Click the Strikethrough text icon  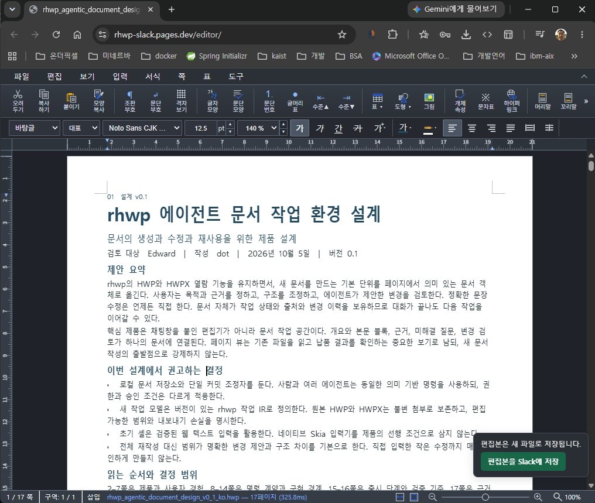358,128
